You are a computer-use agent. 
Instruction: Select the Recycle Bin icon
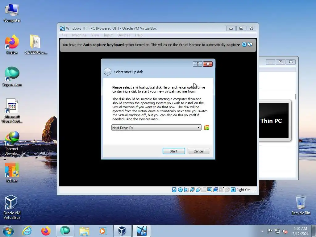(301, 205)
